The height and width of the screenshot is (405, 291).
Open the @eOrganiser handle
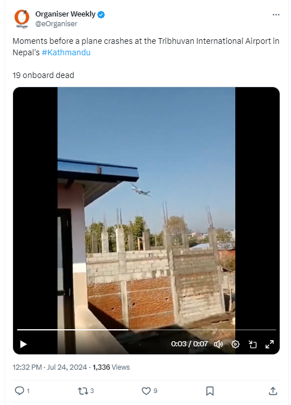click(56, 24)
